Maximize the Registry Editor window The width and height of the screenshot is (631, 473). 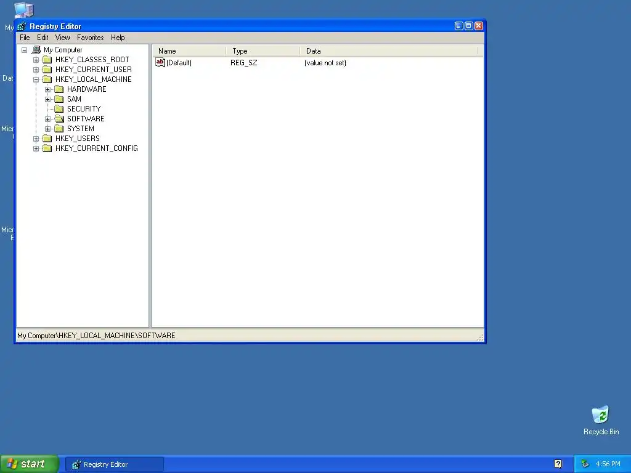point(469,26)
